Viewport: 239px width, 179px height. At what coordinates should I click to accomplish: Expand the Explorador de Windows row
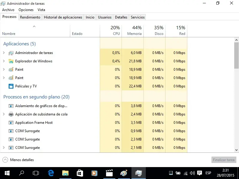[x=4, y=61]
